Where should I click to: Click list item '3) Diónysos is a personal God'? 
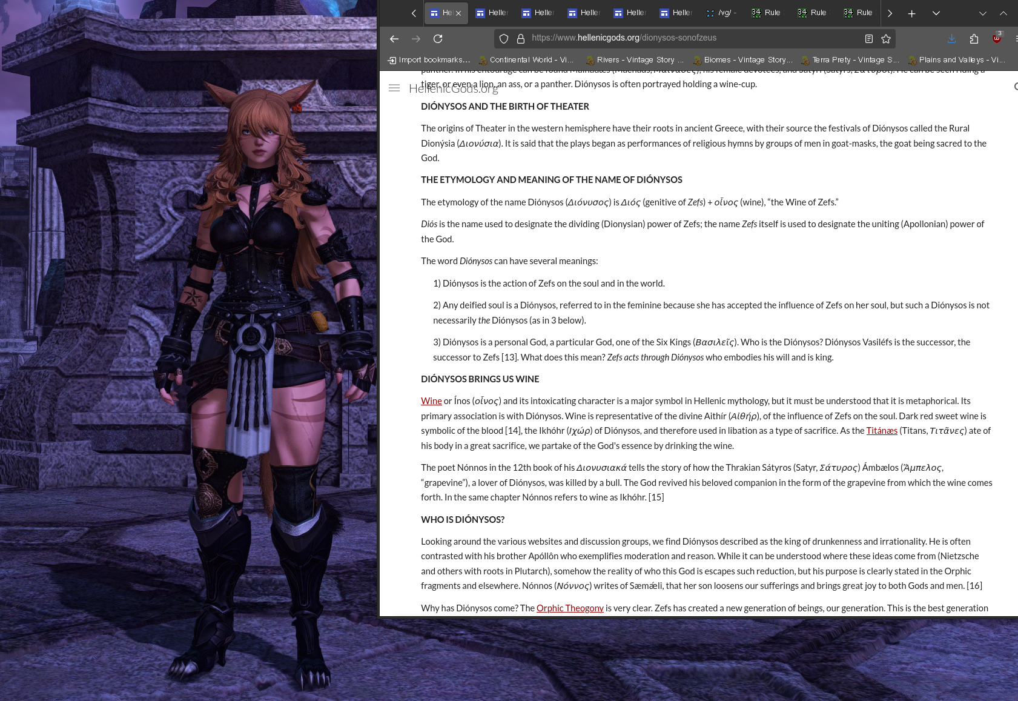click(x=701, y=350)
